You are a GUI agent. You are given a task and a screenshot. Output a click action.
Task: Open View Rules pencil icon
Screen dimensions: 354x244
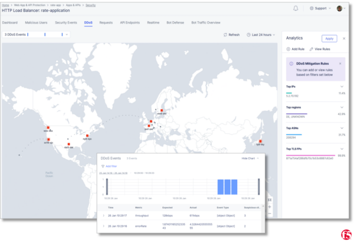coord(312,49)
